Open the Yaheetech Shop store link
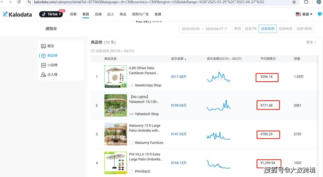 click(x=147, y=114)
